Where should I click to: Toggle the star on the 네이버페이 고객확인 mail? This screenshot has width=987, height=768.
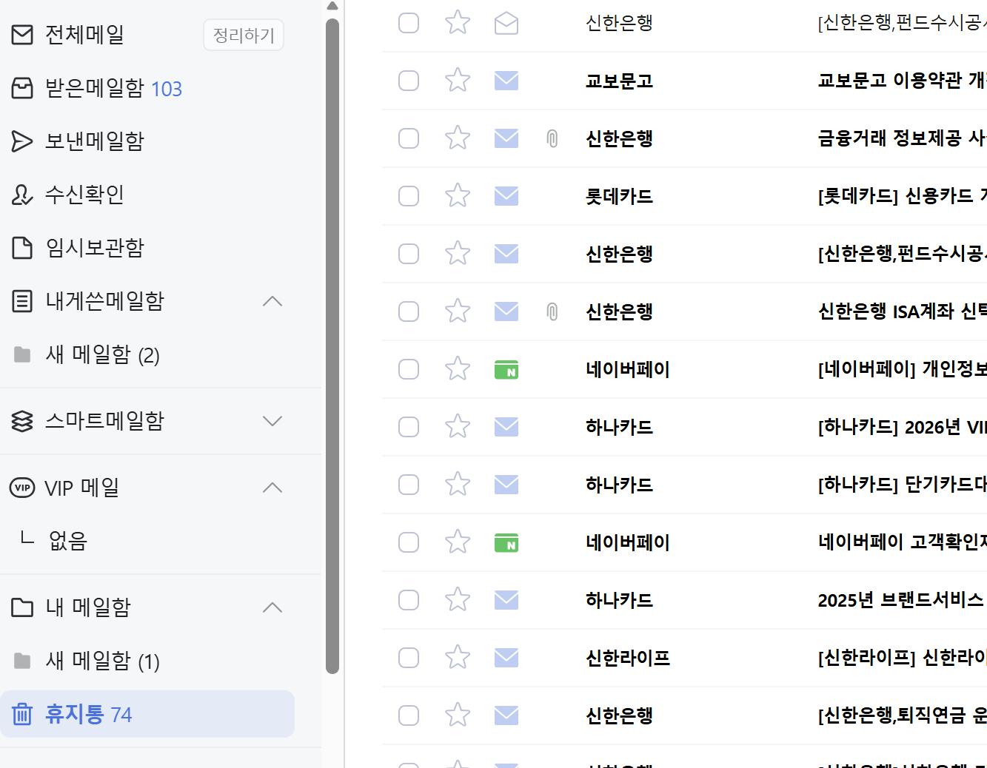pyautogui.click(x=458, y=542)
